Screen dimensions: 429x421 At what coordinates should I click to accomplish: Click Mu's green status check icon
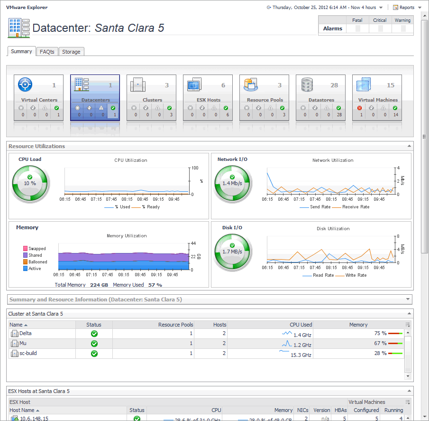94,344
